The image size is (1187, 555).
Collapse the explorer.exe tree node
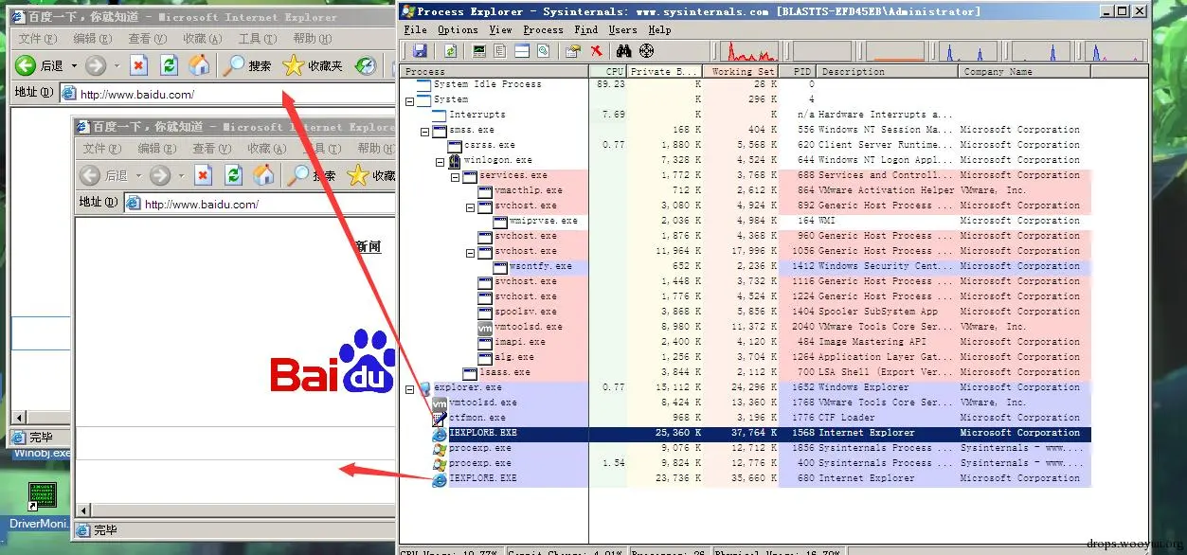(409, 388)
